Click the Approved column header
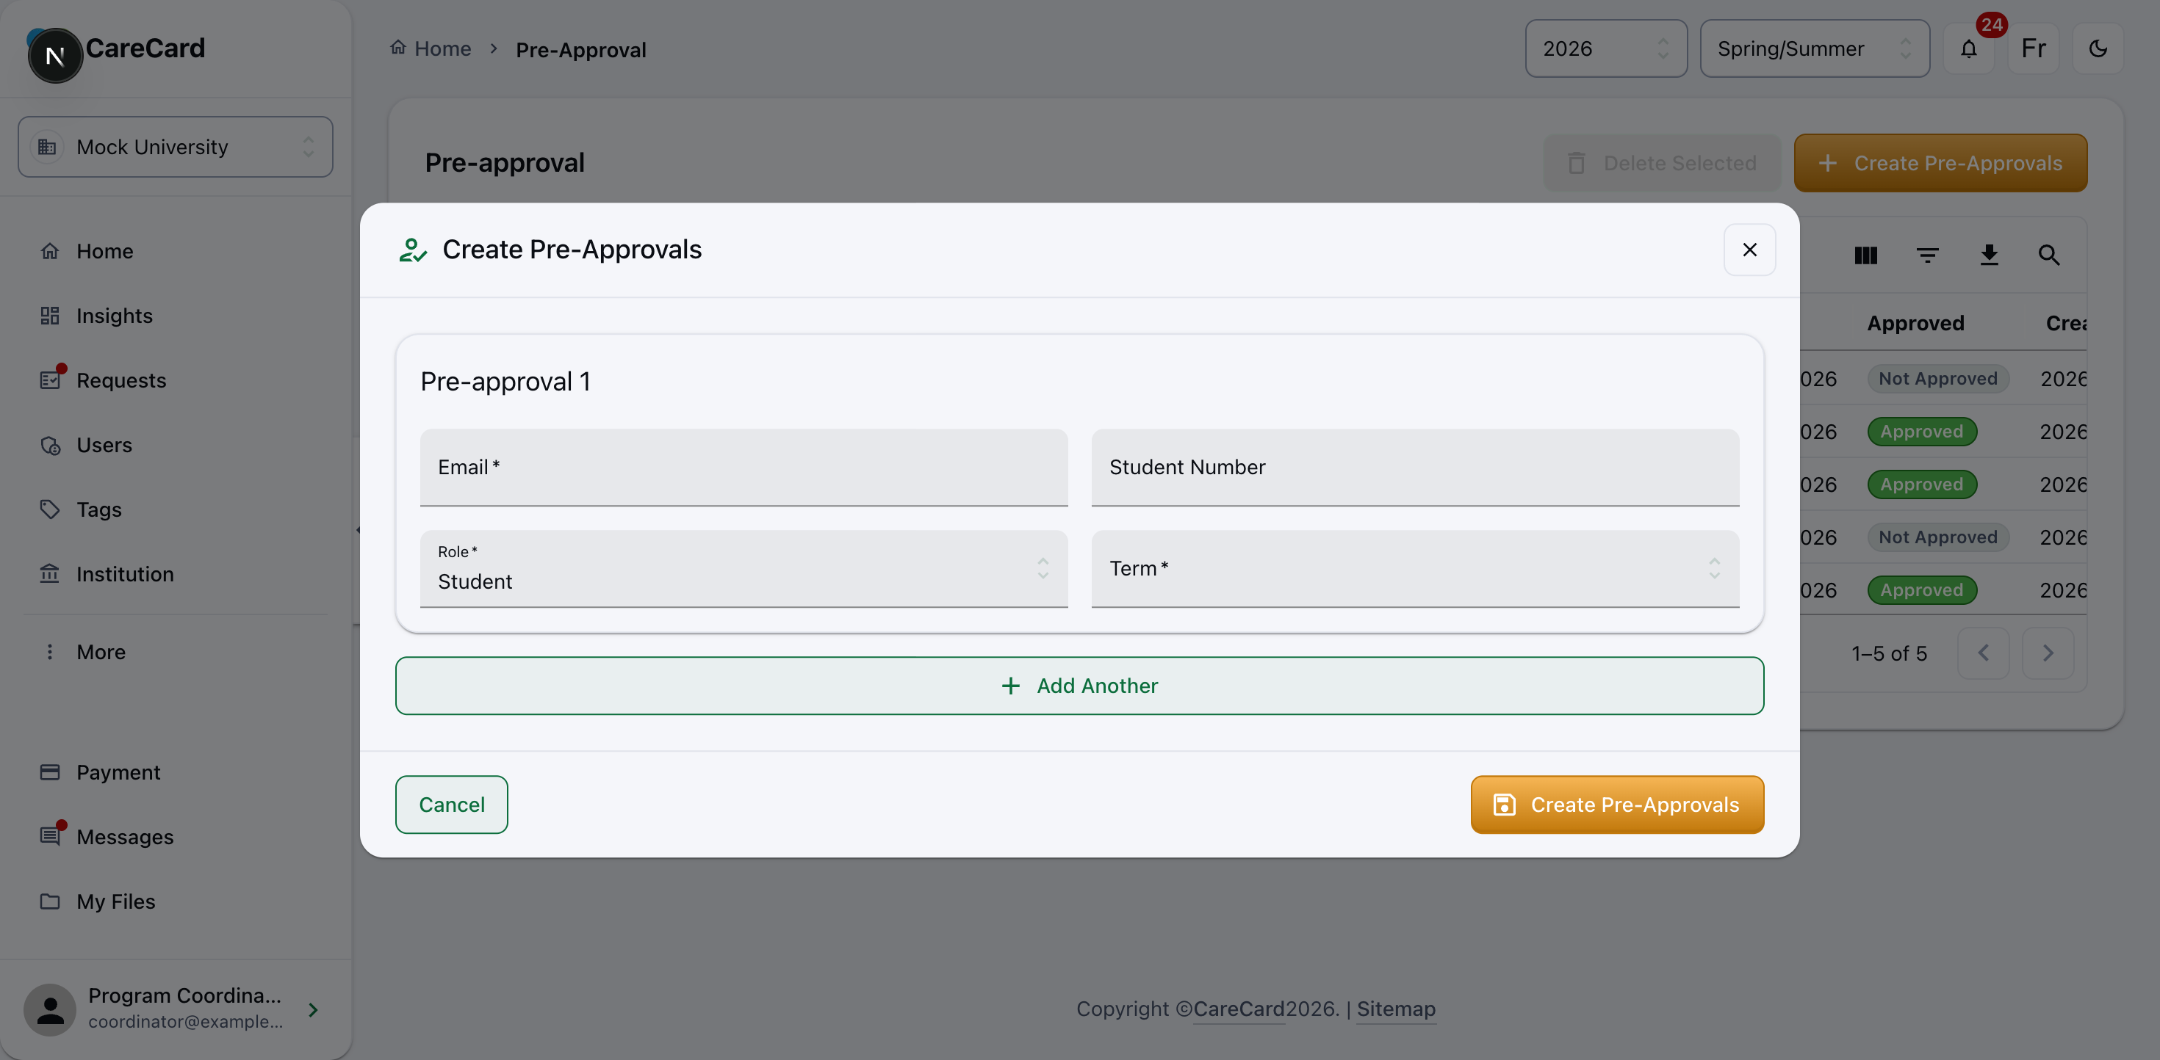This screenshot has height=1060, width=2160. pyautogui.click(x=1915, y=322)
